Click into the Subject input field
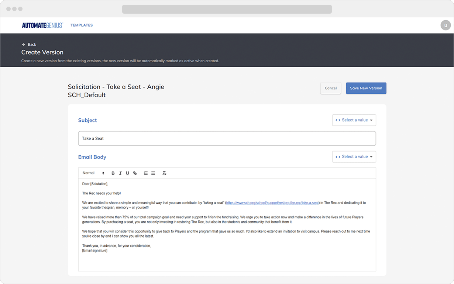Image resolution: width=454 pixels, height=284 pixels. [227, 139]
